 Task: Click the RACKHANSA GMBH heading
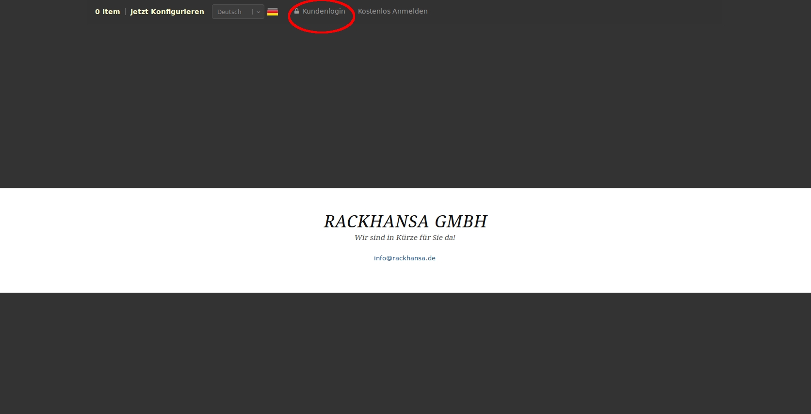pos(405,222)
